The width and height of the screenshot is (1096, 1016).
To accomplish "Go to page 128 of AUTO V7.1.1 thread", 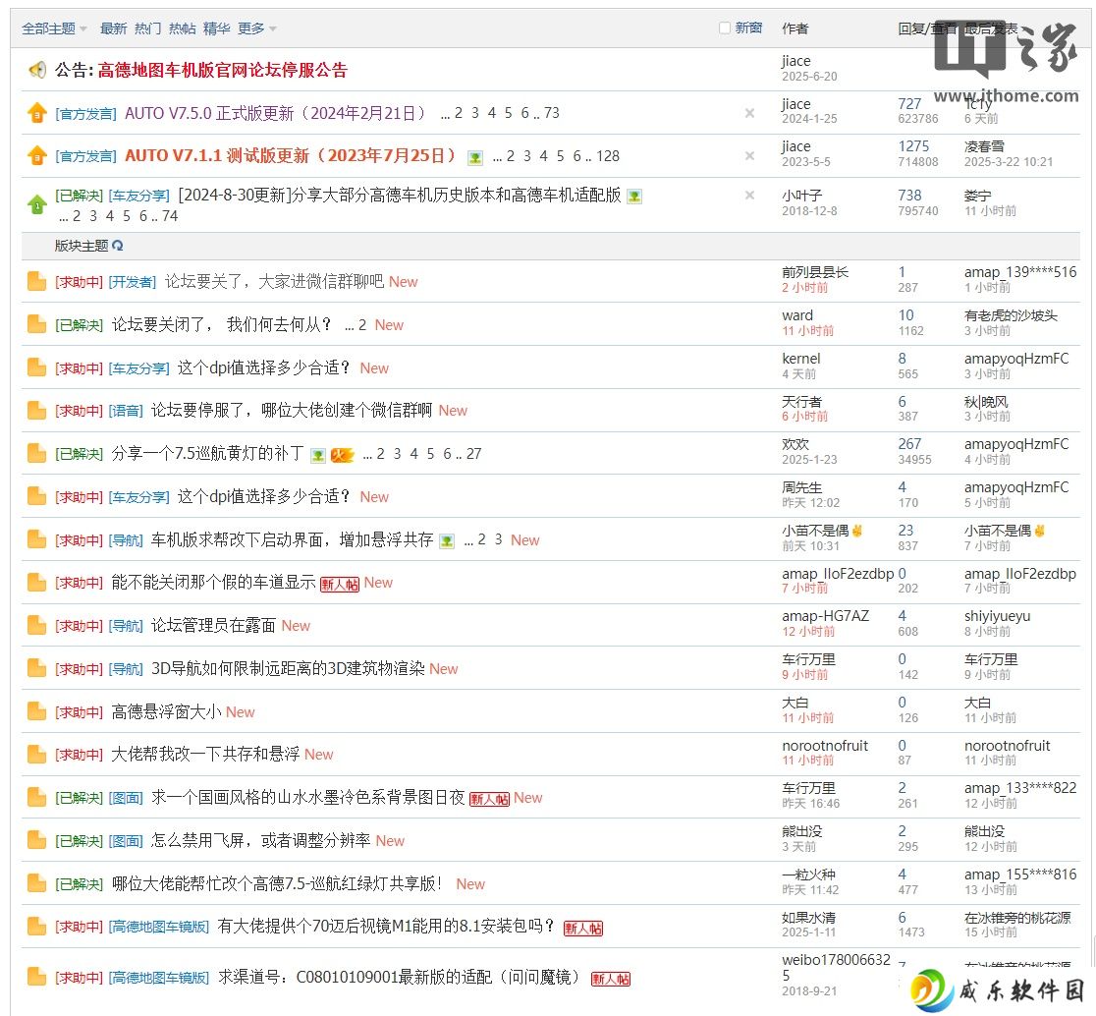I will [x=608, y=156].
